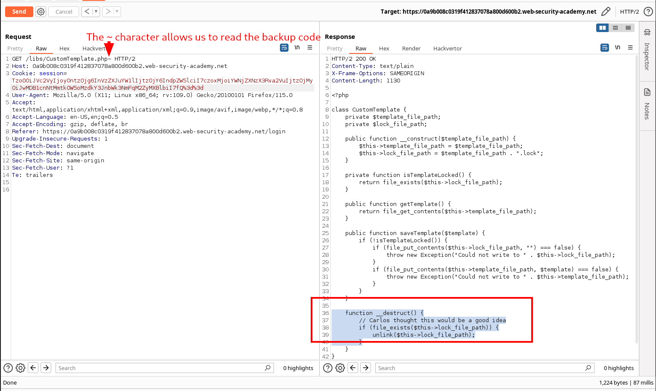Viewport: 656px width, 391px height.
Task: Open the Response Hackvertor tab
Action: (x=448, y=48)
